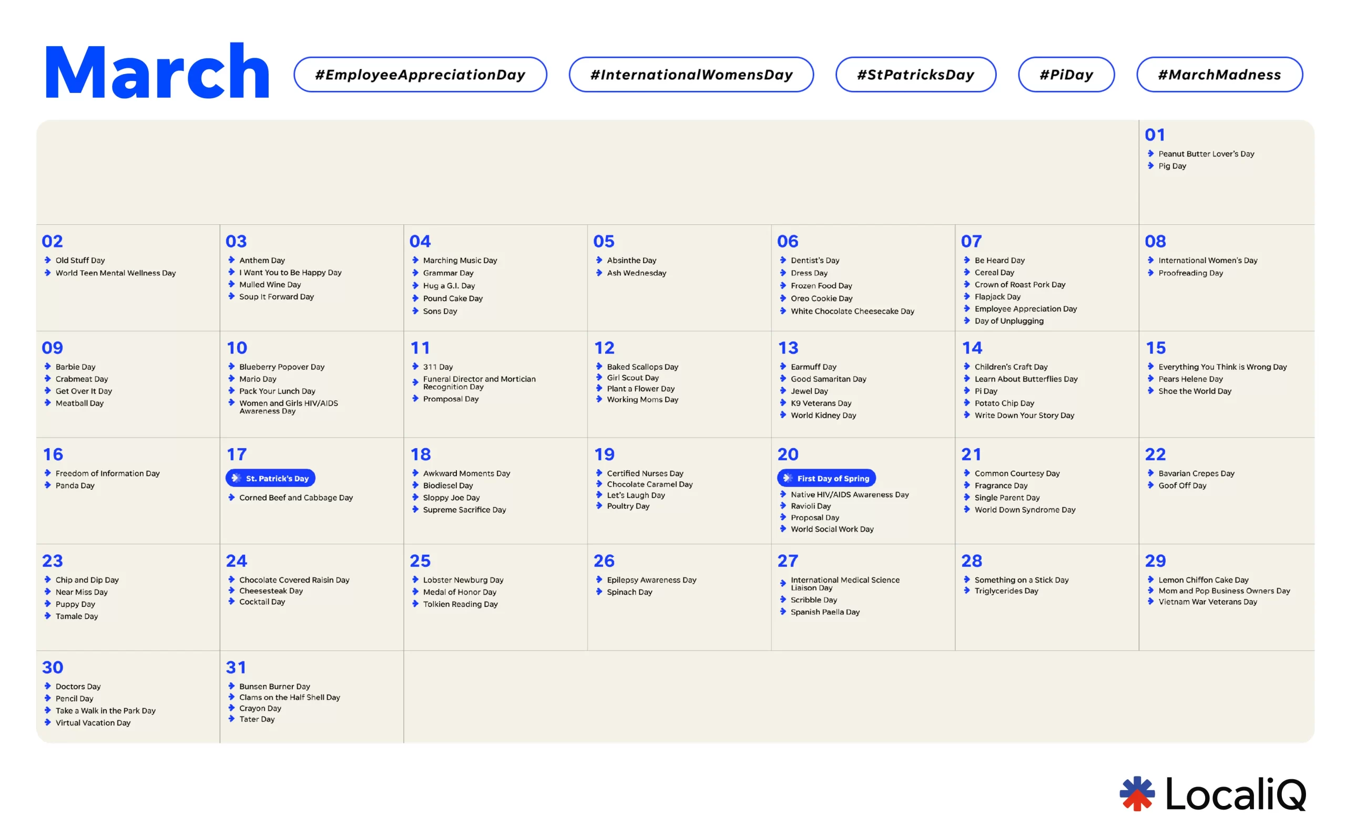Viewport: 1346px width, 838px height.
Task: Click the arrow bullet beside Puppy Day
Action: 48,604
